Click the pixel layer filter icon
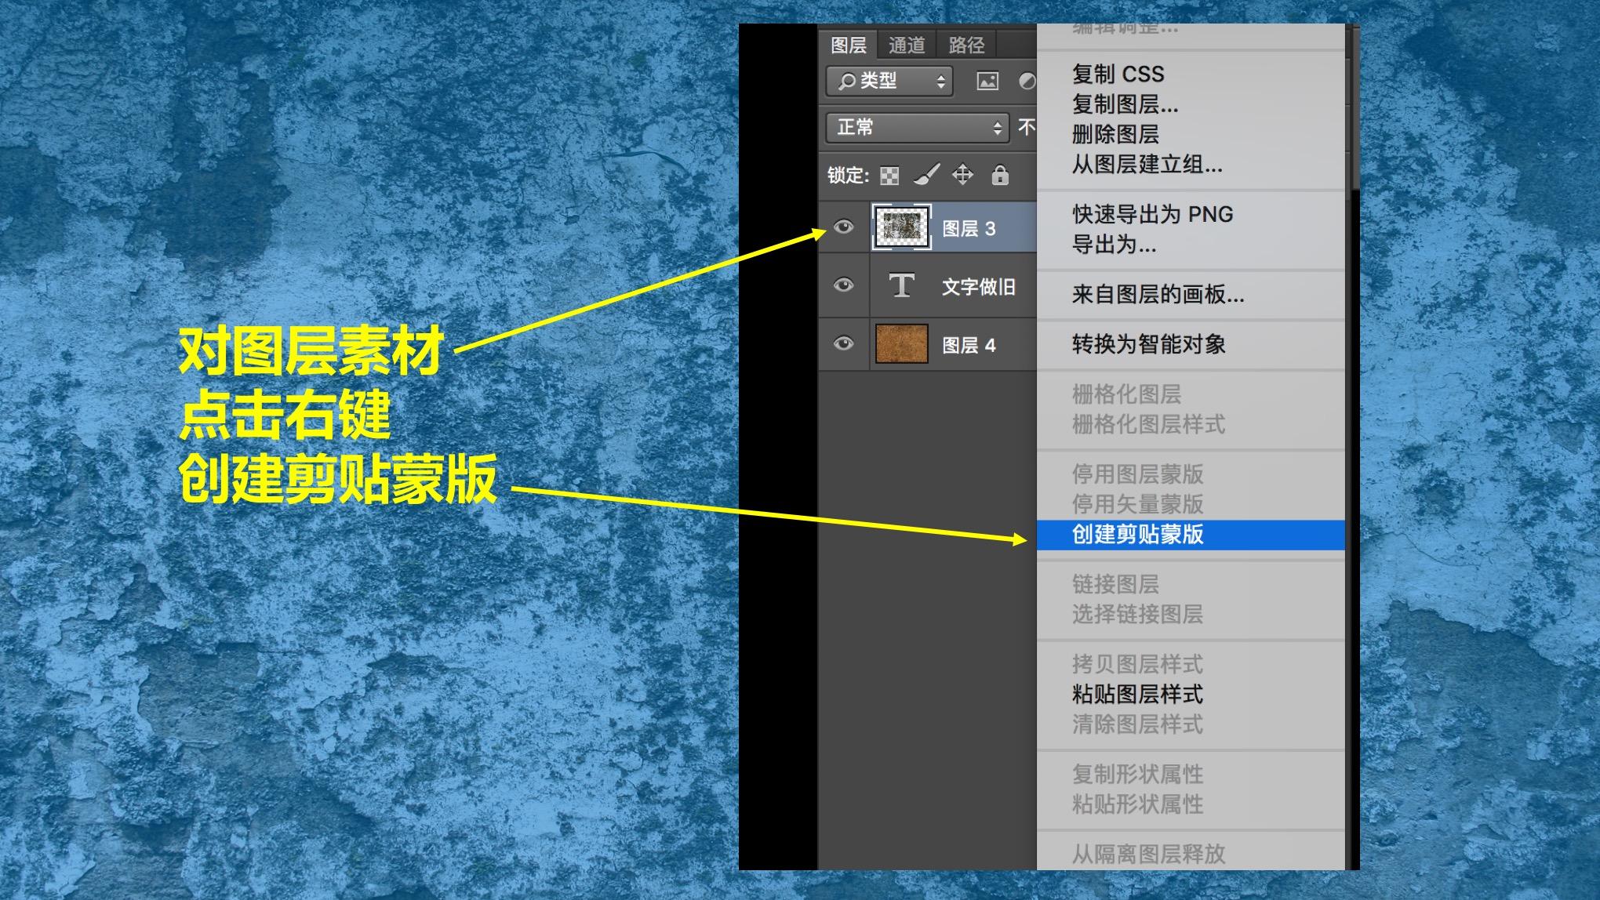This screenshot has width=1600, height=900. coord(987,81)
